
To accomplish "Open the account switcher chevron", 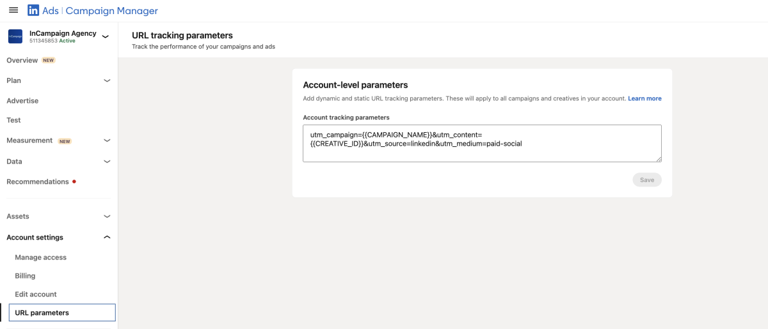I will [x=106, y=36].
